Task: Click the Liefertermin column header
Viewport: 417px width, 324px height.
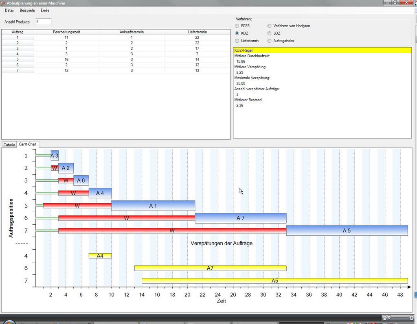Action: [197, 32]
